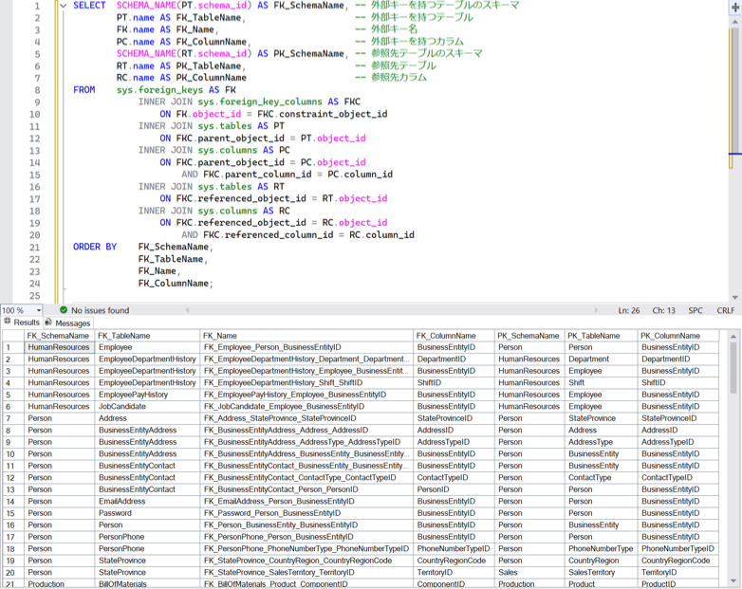Image resolution: width=742 pixels, height=589 pixels.
Task: Click the horizontal scroll right arrow
Action: pyautogui.click(x=596, y=310)
